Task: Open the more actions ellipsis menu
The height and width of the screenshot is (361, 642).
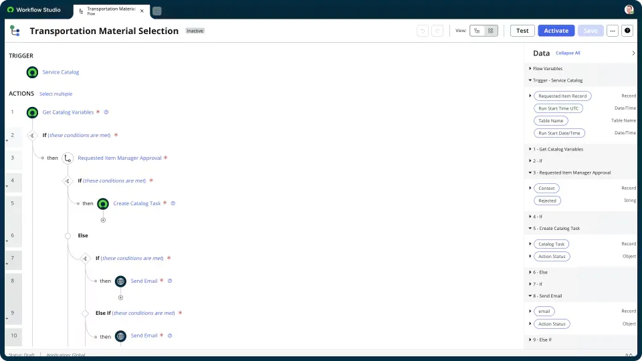Action: coord(613,31)
